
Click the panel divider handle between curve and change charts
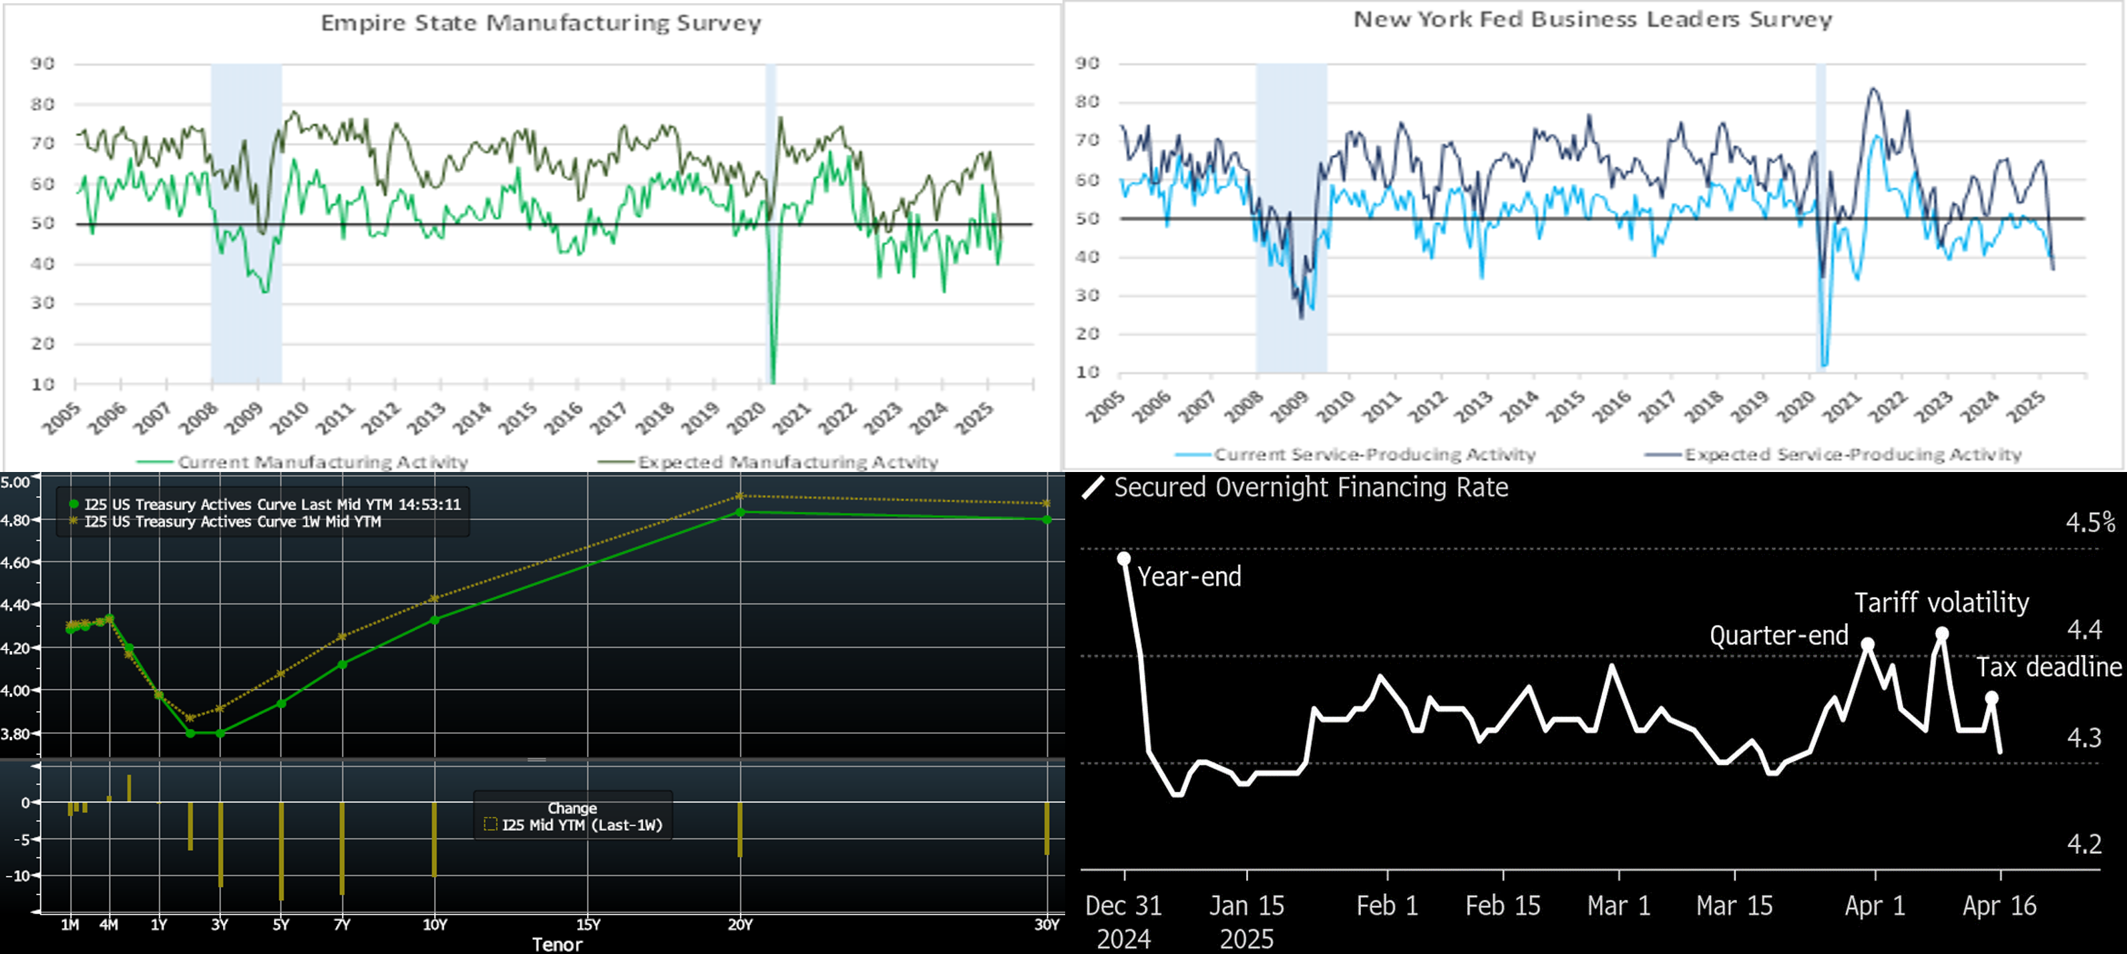click(x=537, y=759)
